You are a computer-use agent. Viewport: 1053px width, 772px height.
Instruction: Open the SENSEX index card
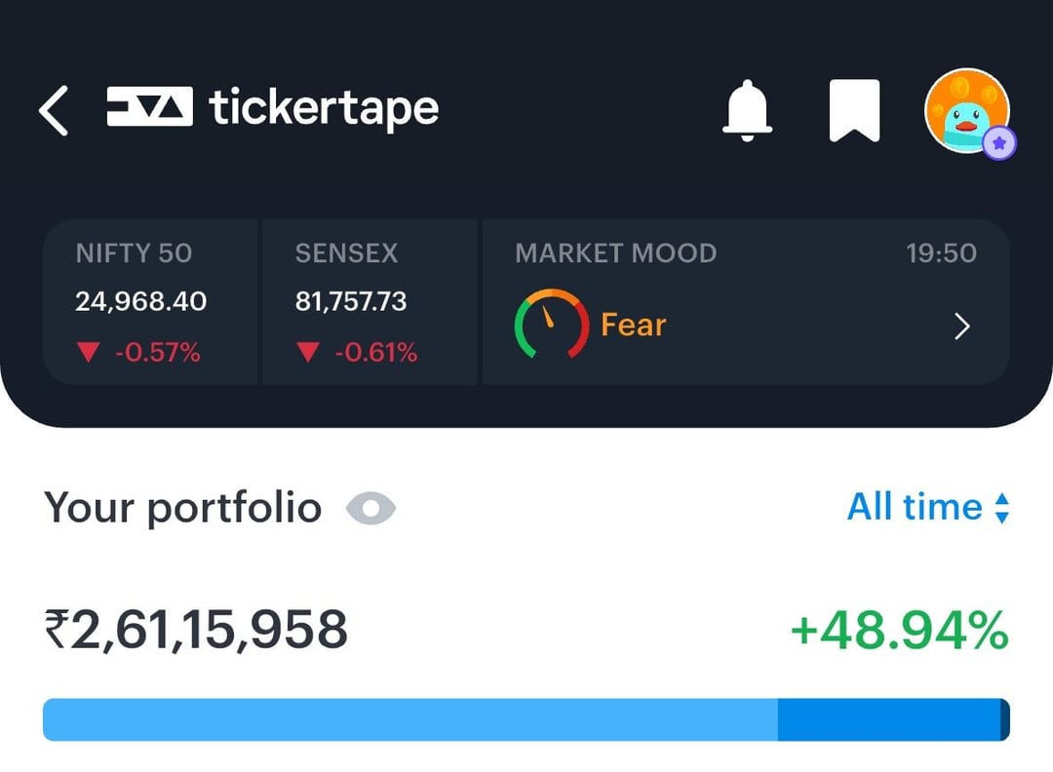[370, 302]
